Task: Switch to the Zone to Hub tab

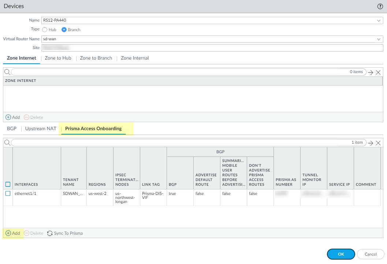Action: (x=58, y=58)
